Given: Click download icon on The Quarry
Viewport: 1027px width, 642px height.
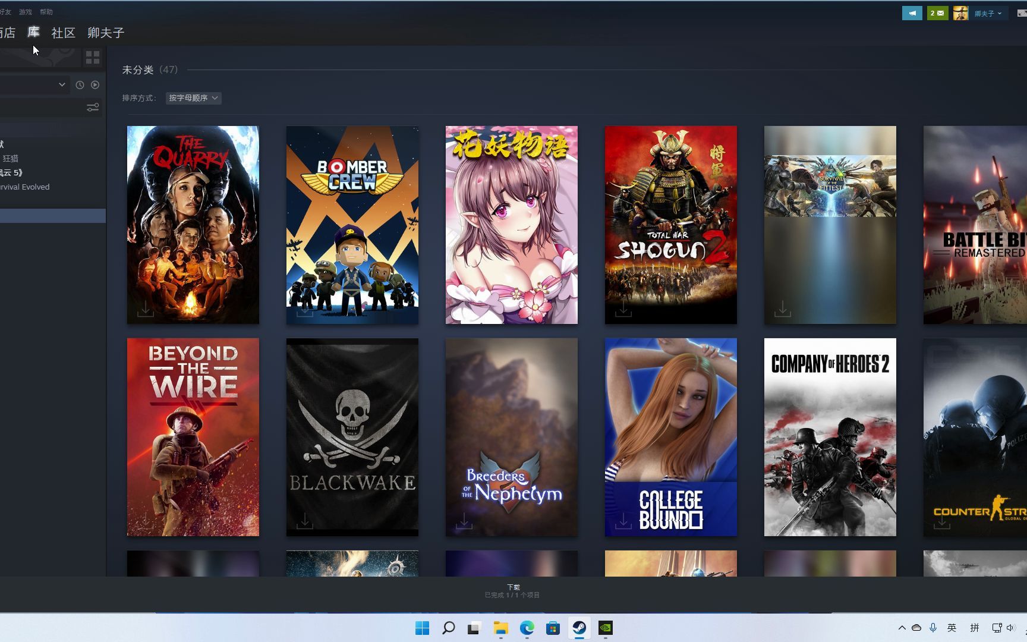Looking at the screenshot, I should tap(146, 309).
